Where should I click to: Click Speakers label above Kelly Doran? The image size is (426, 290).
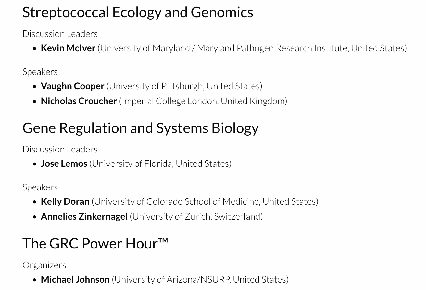40,187
